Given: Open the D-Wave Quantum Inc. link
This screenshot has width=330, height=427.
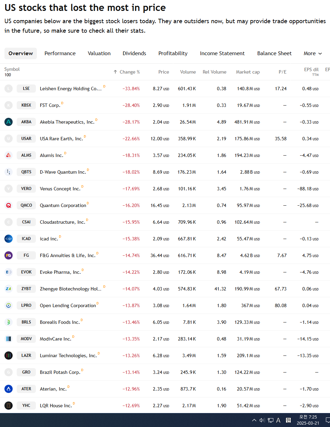Looking at the screenshot, I should [x=63, y=172].
